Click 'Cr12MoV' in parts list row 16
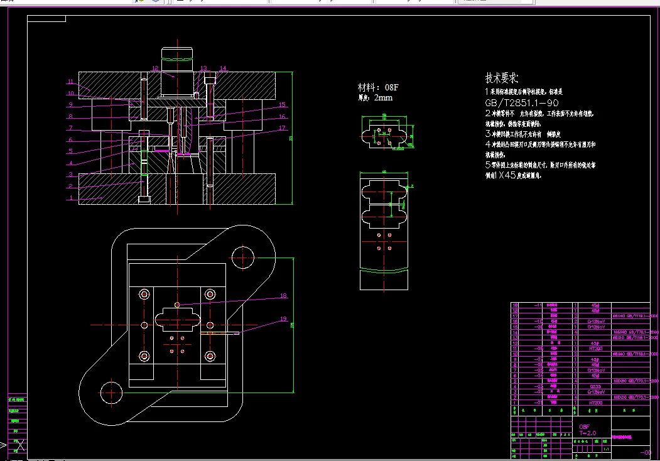The image size is (660, 461). point(596,322)
